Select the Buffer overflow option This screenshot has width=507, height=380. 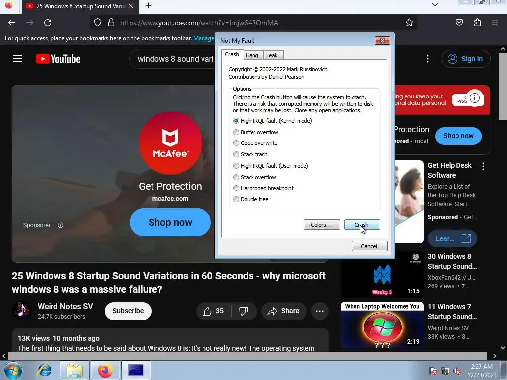pos(255,132)
